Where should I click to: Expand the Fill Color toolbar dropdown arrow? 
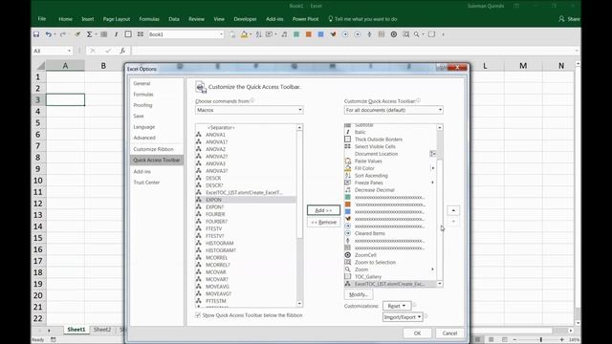pos(251,34)
